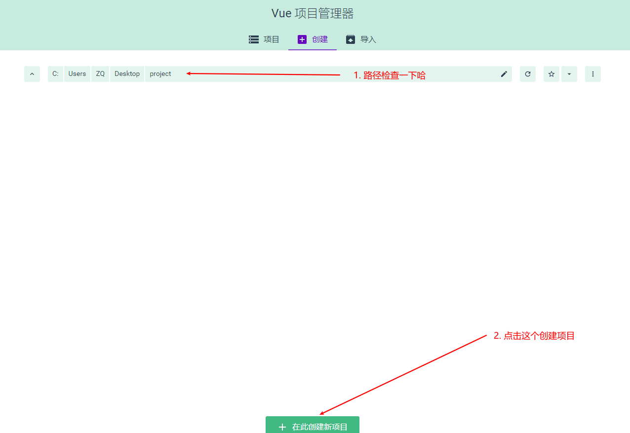Image resolution: width=630 pixels, height=433 pixels.
Task: Mark this folder as favorite with the star
Action: point(551,74)
